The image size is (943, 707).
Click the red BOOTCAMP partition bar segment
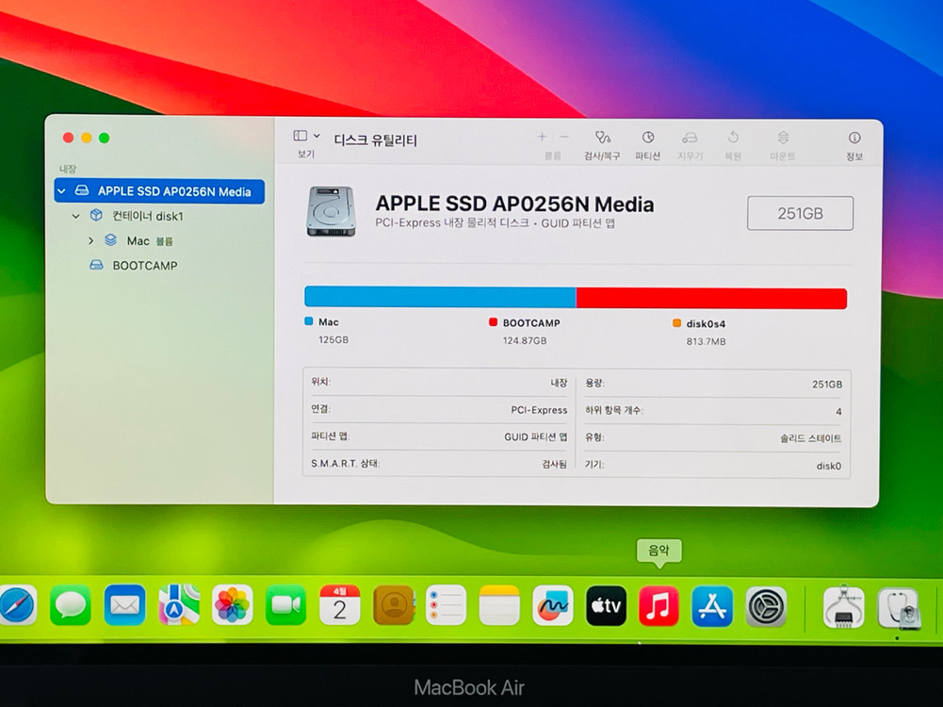(710, 298)
